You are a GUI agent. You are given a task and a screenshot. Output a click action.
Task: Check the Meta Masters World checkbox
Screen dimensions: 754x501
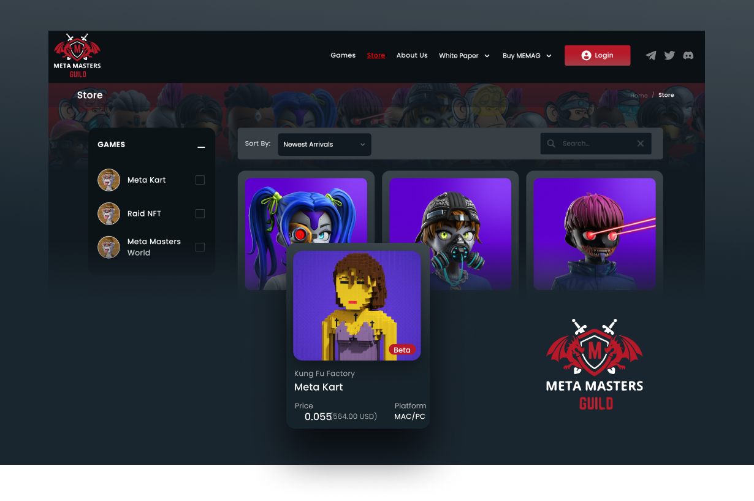(x=200, y=247)
